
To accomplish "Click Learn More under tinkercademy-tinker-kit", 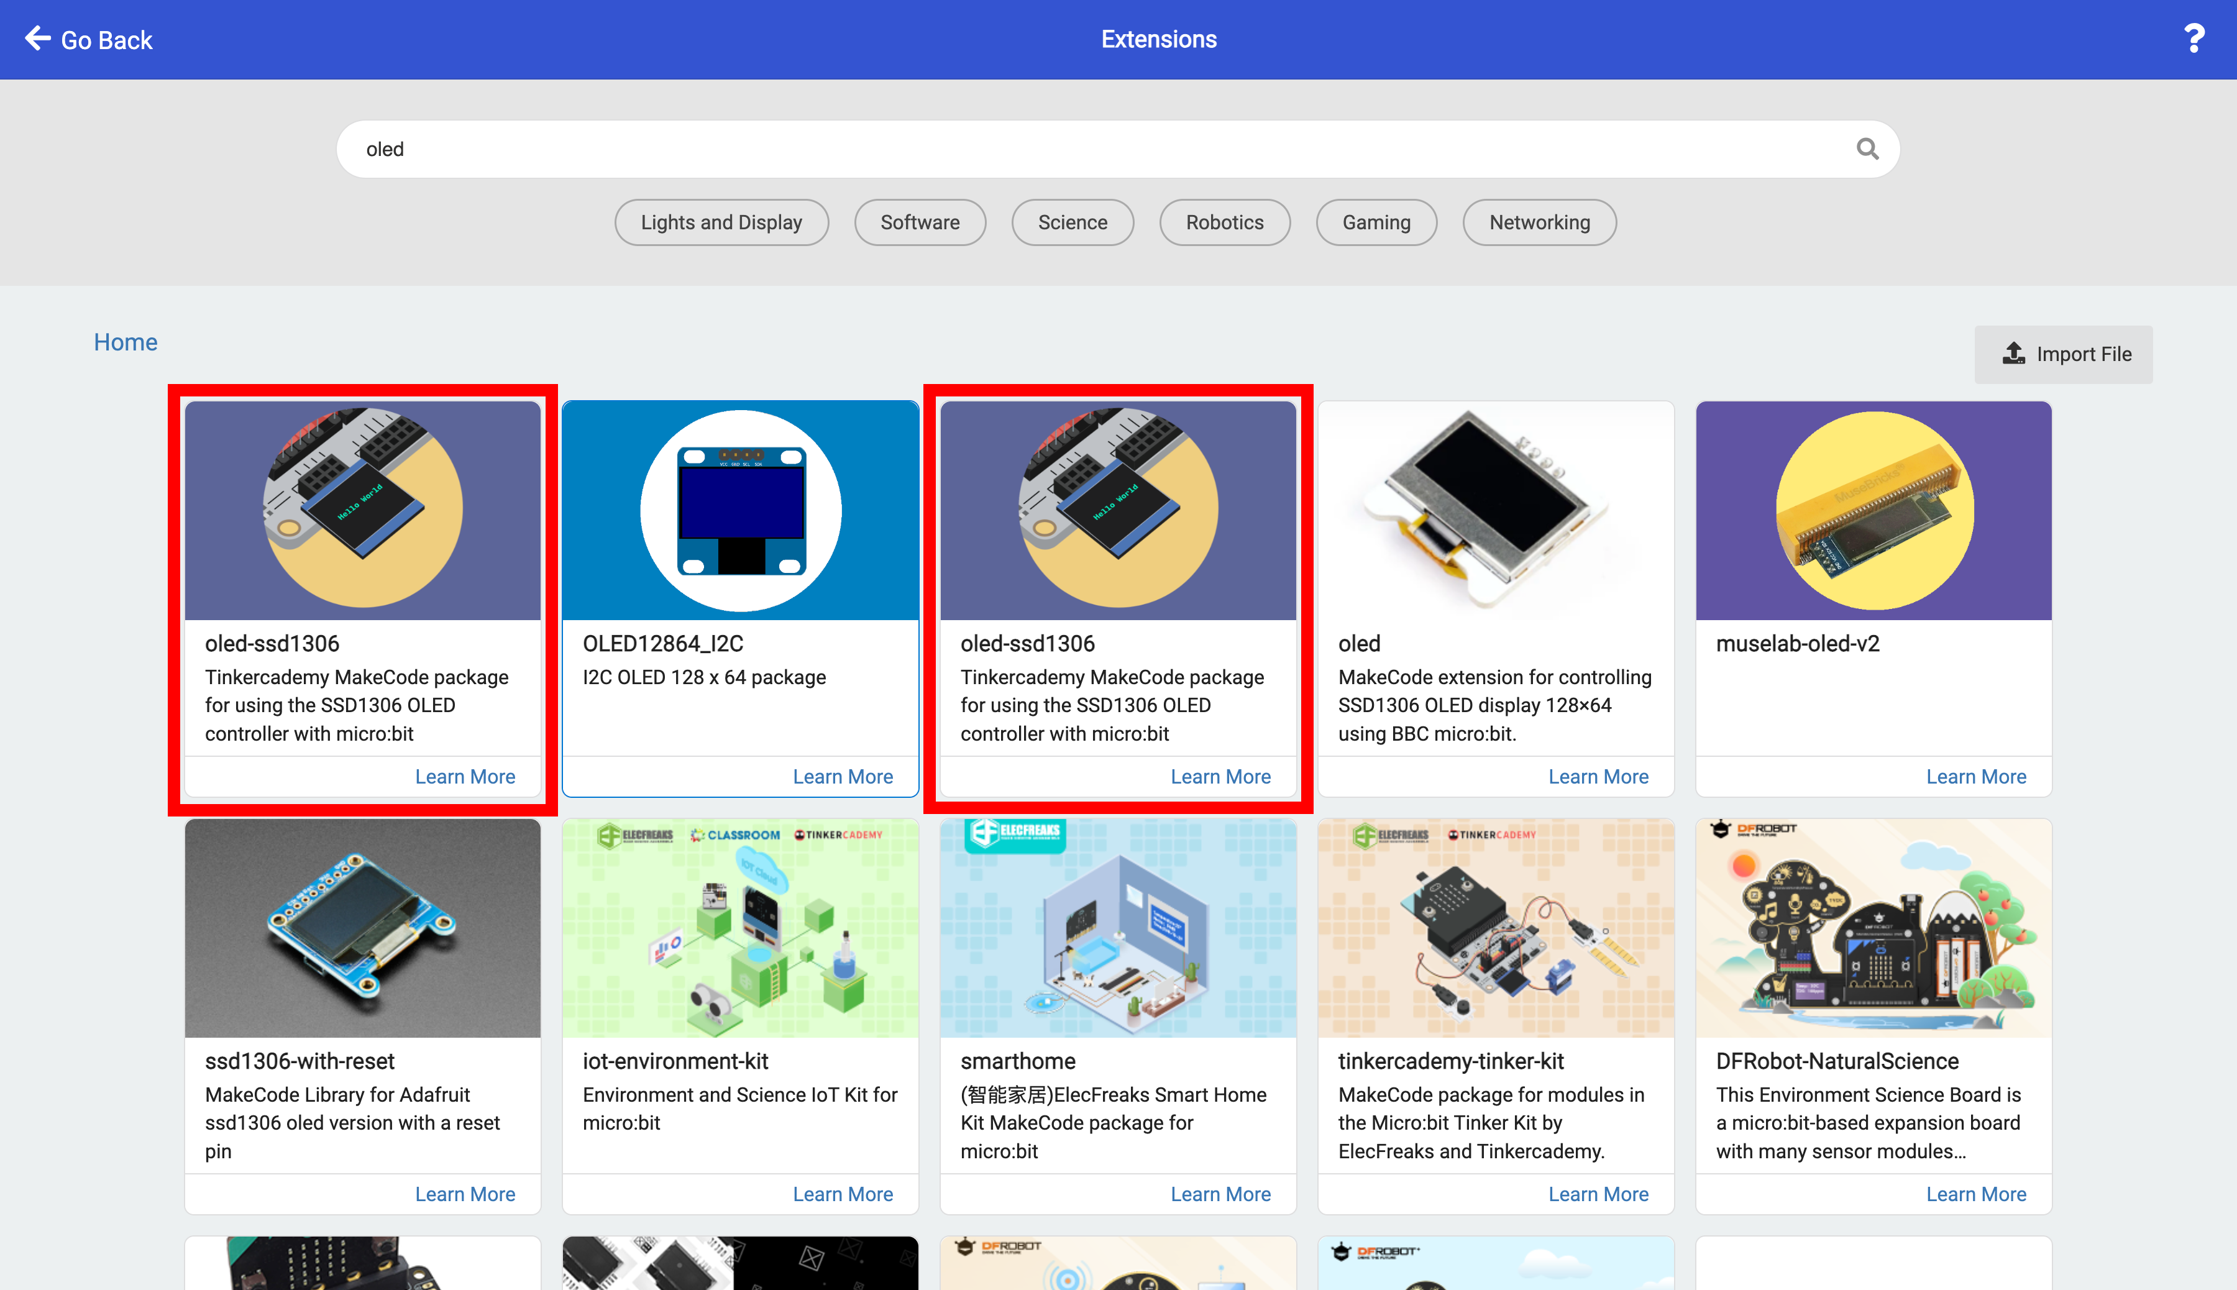I will [x=1598, y=1194].
